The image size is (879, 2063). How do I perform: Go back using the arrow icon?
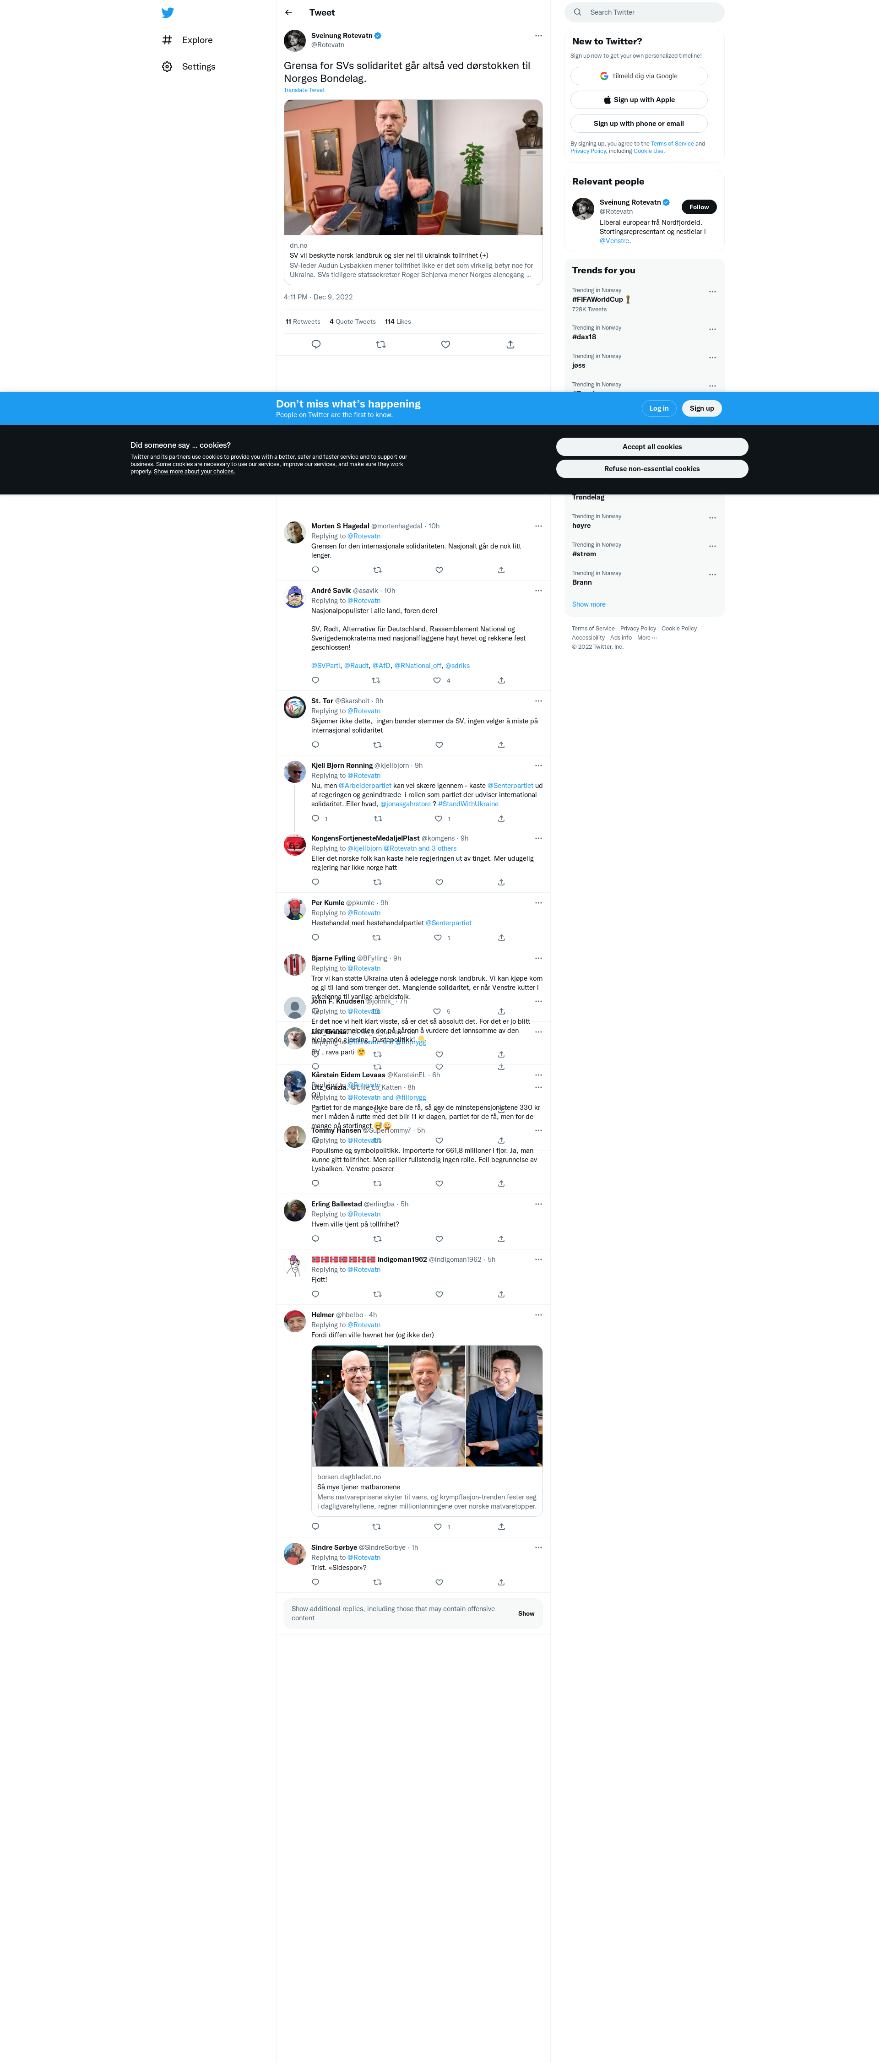289,13
